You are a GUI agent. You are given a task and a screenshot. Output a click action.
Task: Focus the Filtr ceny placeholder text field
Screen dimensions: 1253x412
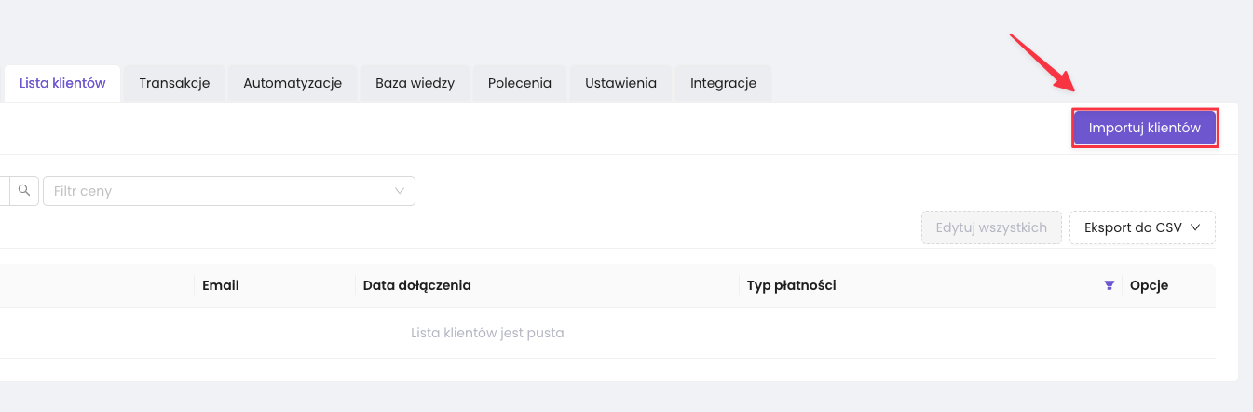(214, 191)
